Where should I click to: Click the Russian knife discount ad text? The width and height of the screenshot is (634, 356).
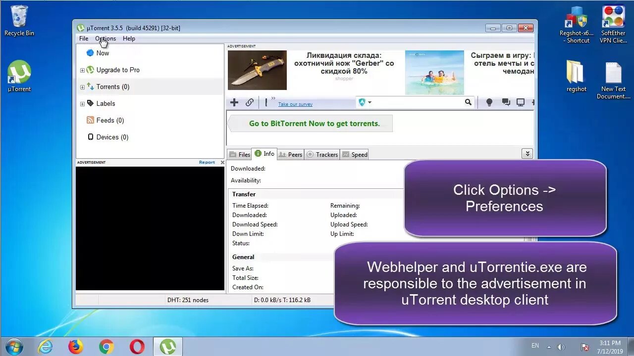click(344, 63)
